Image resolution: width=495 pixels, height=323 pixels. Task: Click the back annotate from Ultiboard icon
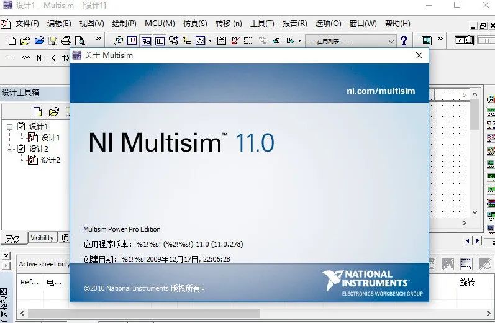[276, 41]
